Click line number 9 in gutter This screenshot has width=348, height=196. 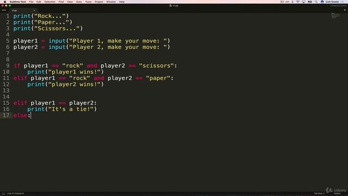pos(8,65)
